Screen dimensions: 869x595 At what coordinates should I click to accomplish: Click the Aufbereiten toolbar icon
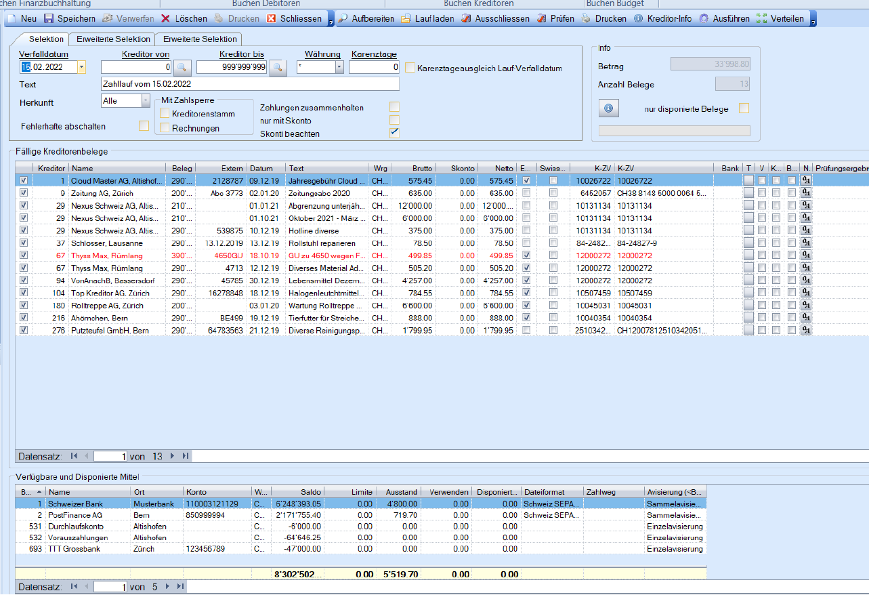coord(343,19)
